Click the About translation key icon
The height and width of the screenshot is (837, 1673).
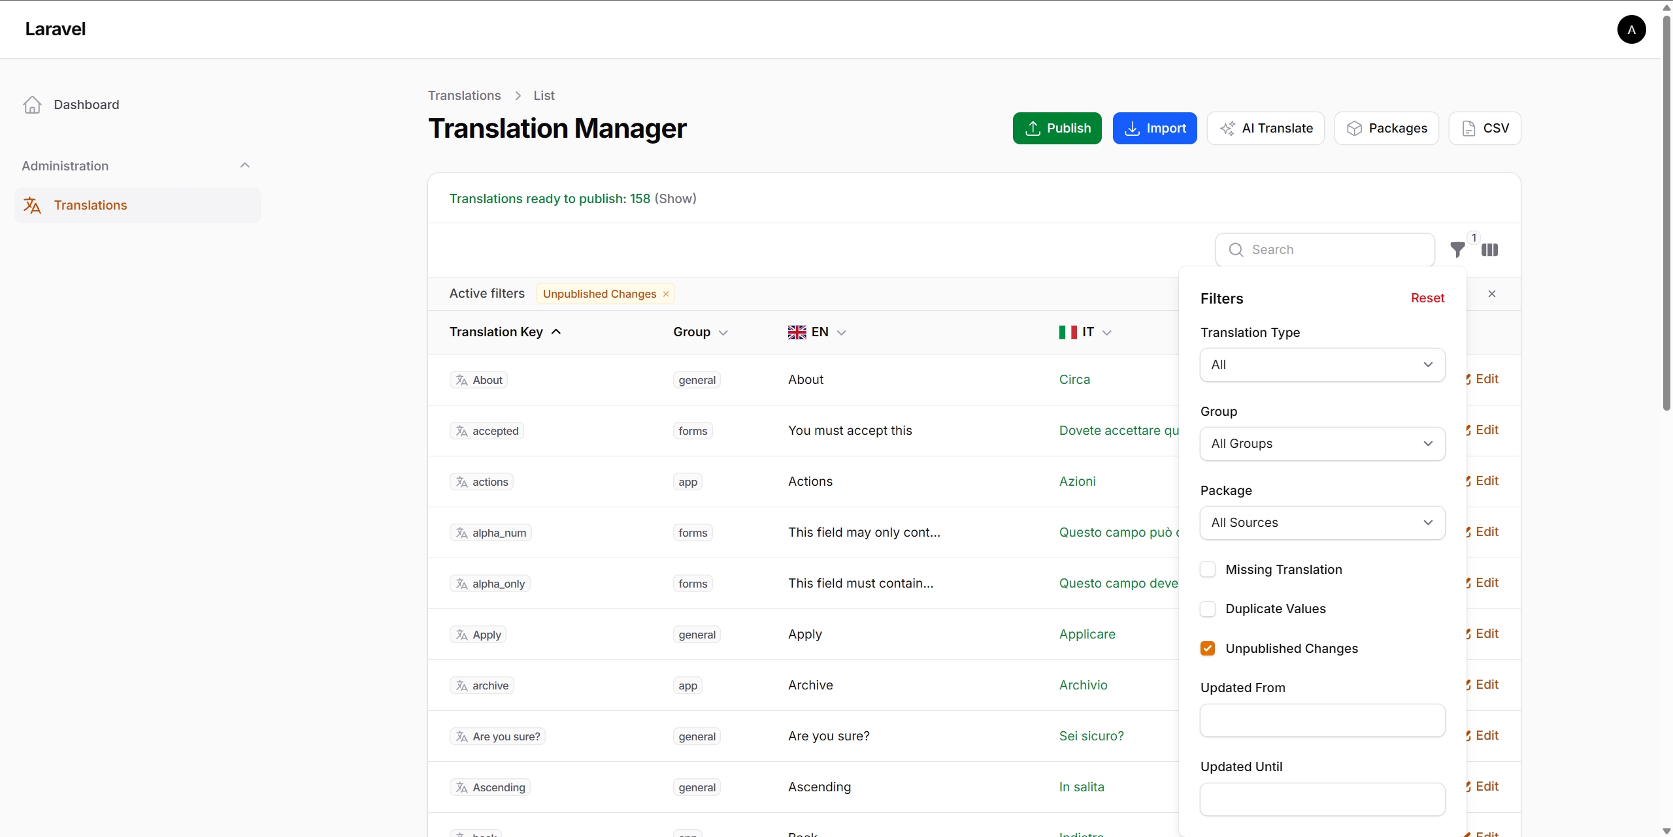pos(462,380)
